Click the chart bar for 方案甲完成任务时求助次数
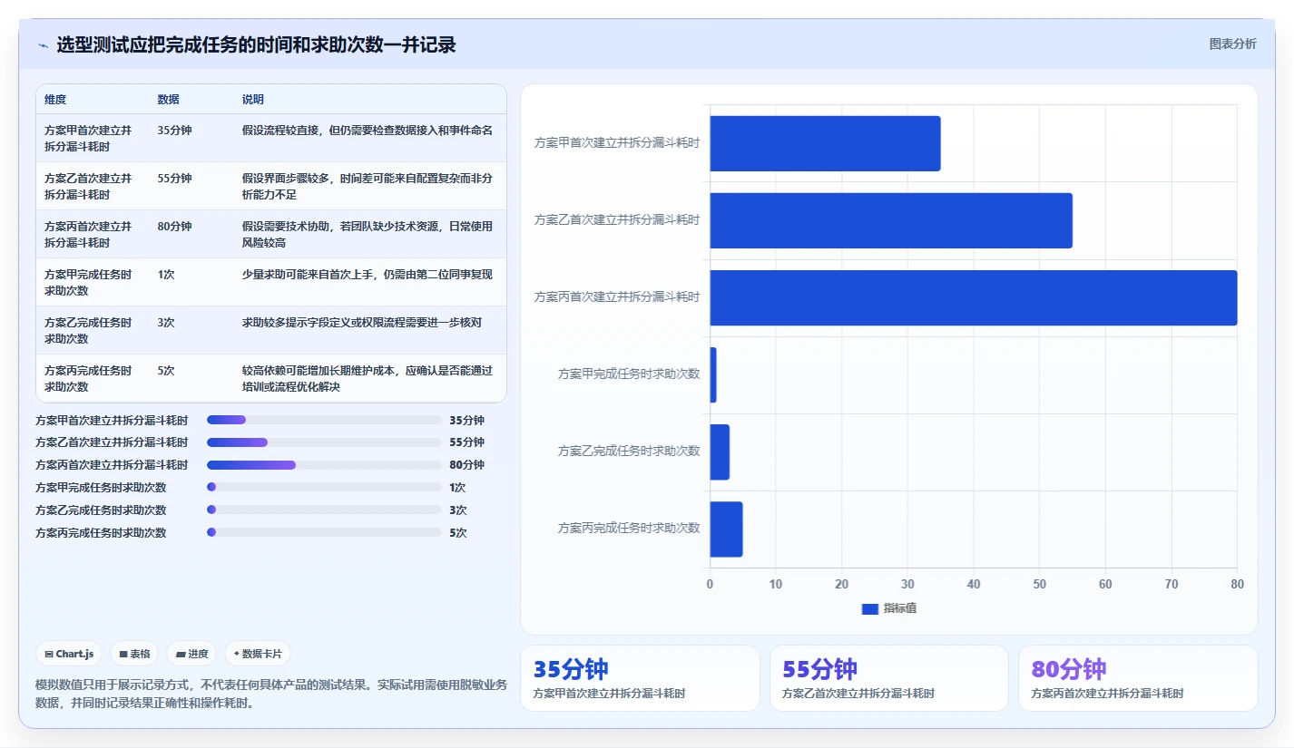 click(x=713, y=374)
